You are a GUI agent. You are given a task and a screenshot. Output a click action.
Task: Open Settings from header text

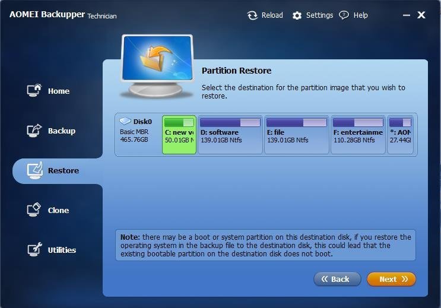pyautogui.click(x=319, y=15)
